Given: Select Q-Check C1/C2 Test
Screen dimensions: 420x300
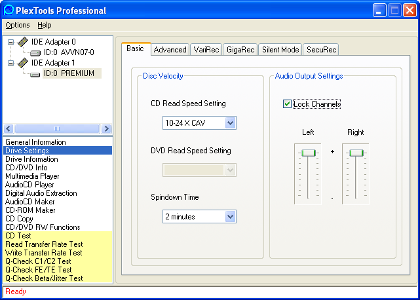Looking at the screenshot, I should pos(58,261).
